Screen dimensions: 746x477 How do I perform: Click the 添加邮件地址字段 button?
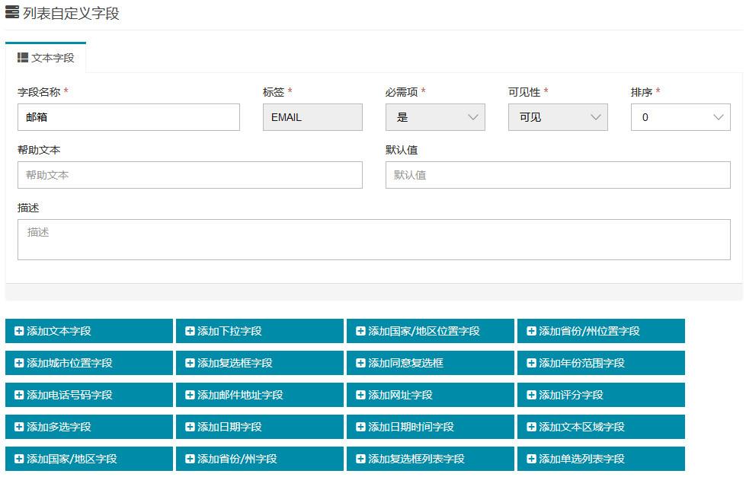click(260, 395)
